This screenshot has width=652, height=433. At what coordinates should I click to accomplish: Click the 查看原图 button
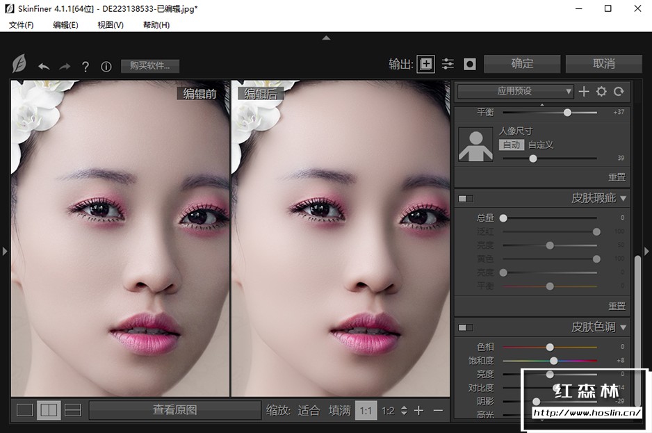[175, 410]
